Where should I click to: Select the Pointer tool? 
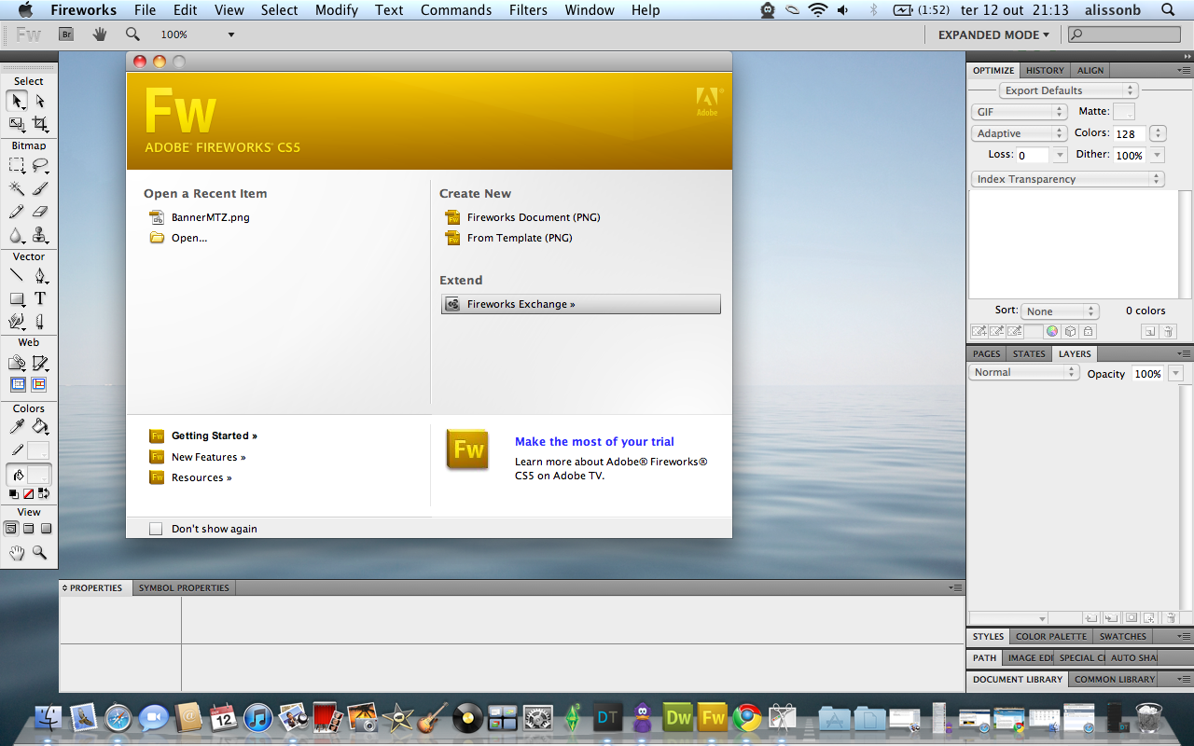[x=18, y=101]
